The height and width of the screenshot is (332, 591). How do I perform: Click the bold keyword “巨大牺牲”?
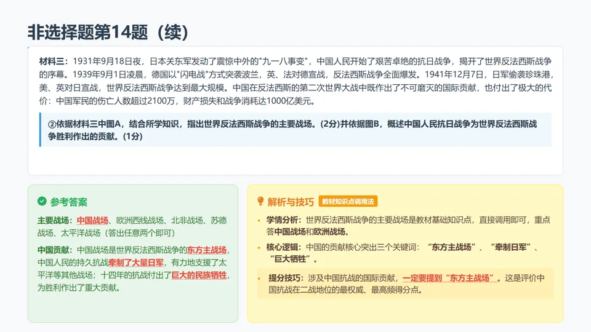pyautogui.click(x=291, y=259)
